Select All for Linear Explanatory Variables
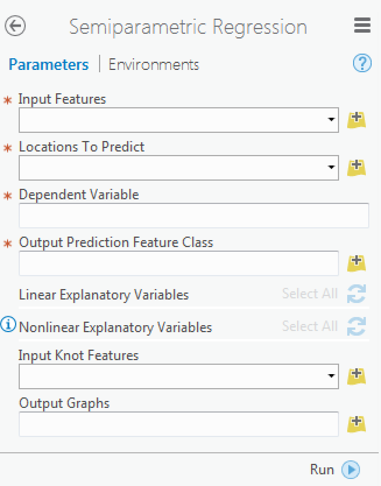 310,294
